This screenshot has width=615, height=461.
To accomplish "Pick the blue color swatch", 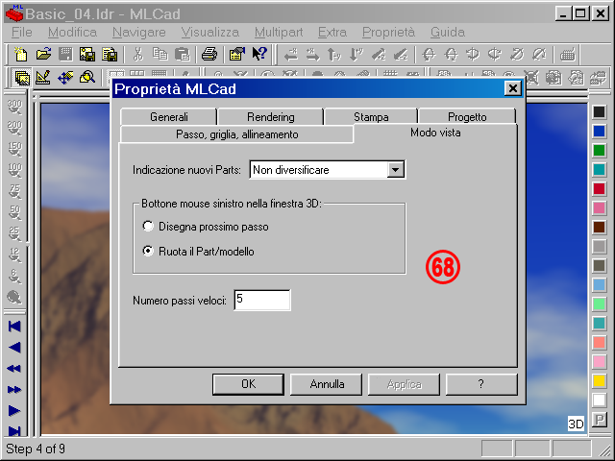I will pyautogui.click(x=599, y=132).
